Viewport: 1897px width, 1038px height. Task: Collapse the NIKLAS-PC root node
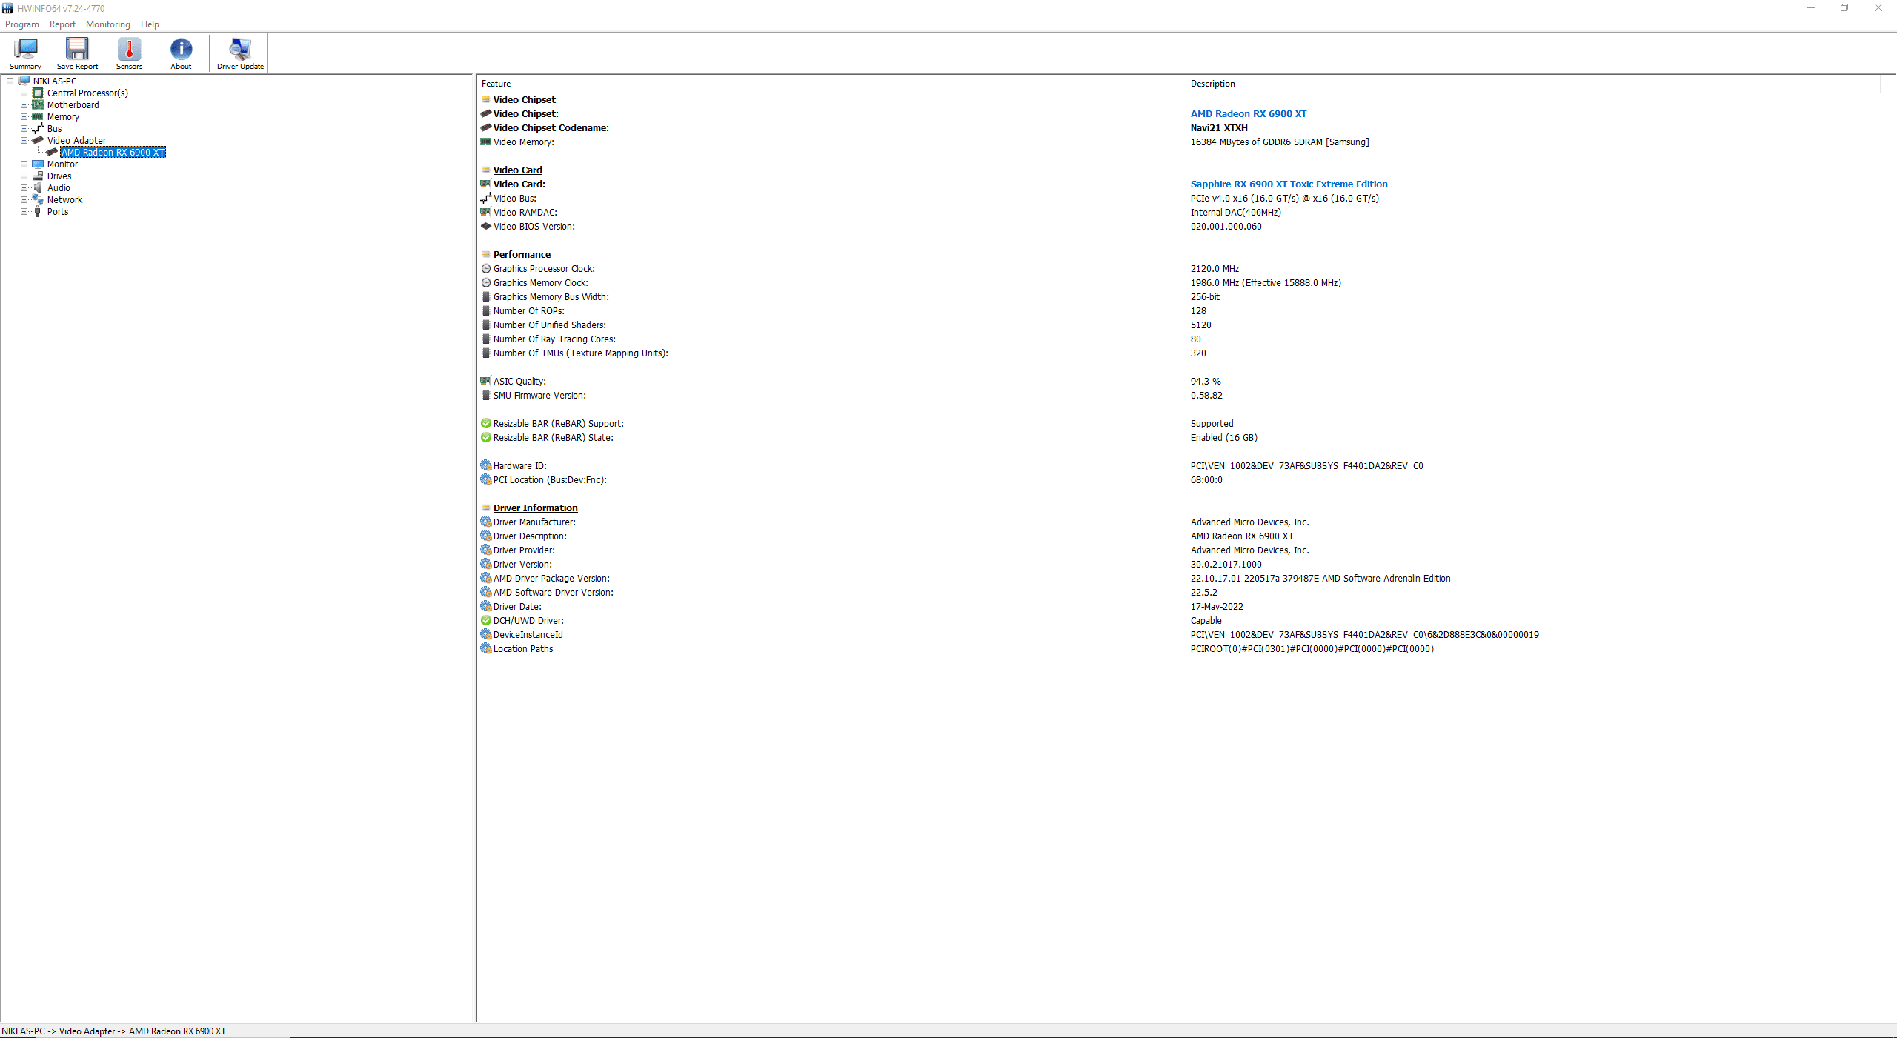tap(10, 81)
